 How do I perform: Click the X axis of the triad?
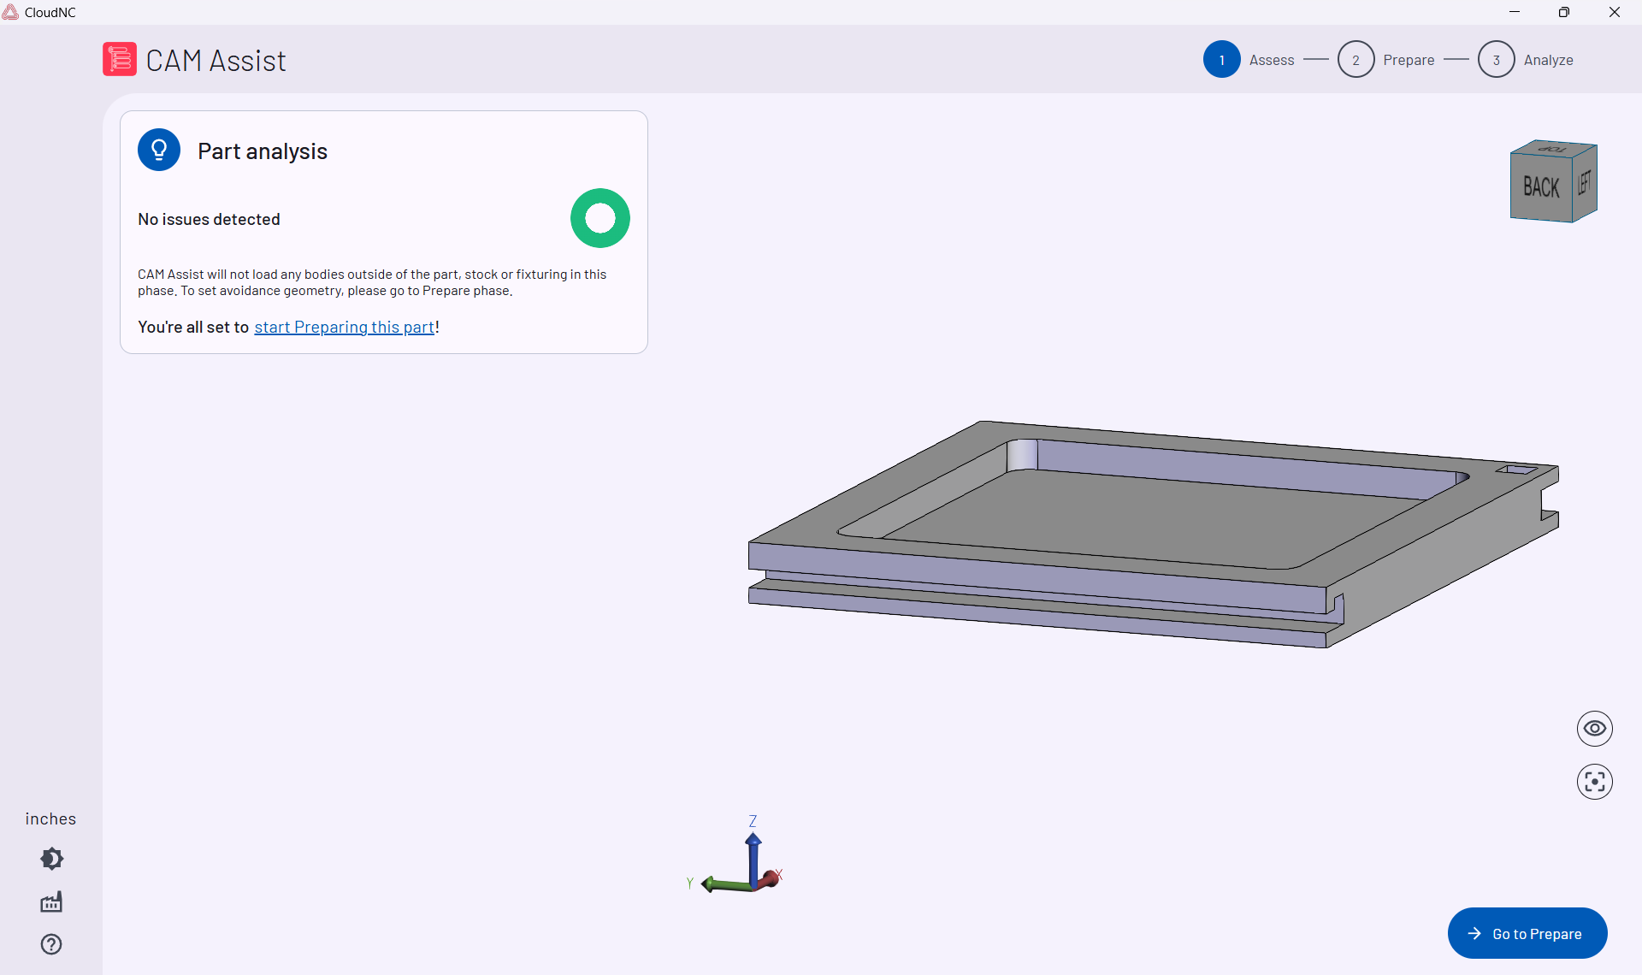tap(771, 877)
